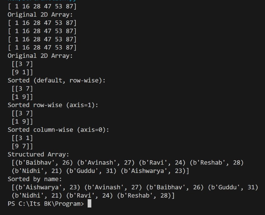Open the cyan file path link at top
Viewport: 265px width, 215px height.
(x=42, y=1)
